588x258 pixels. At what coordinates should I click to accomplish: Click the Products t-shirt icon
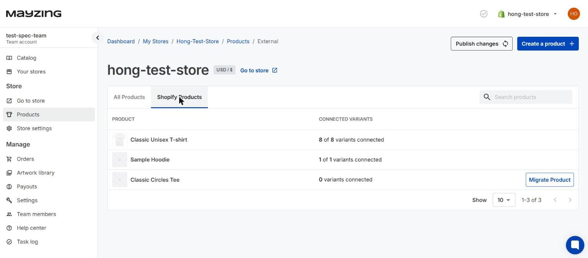click(x=9, y=114)
